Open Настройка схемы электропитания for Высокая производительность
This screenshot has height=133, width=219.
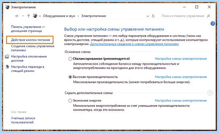click(x=181, y=77)
